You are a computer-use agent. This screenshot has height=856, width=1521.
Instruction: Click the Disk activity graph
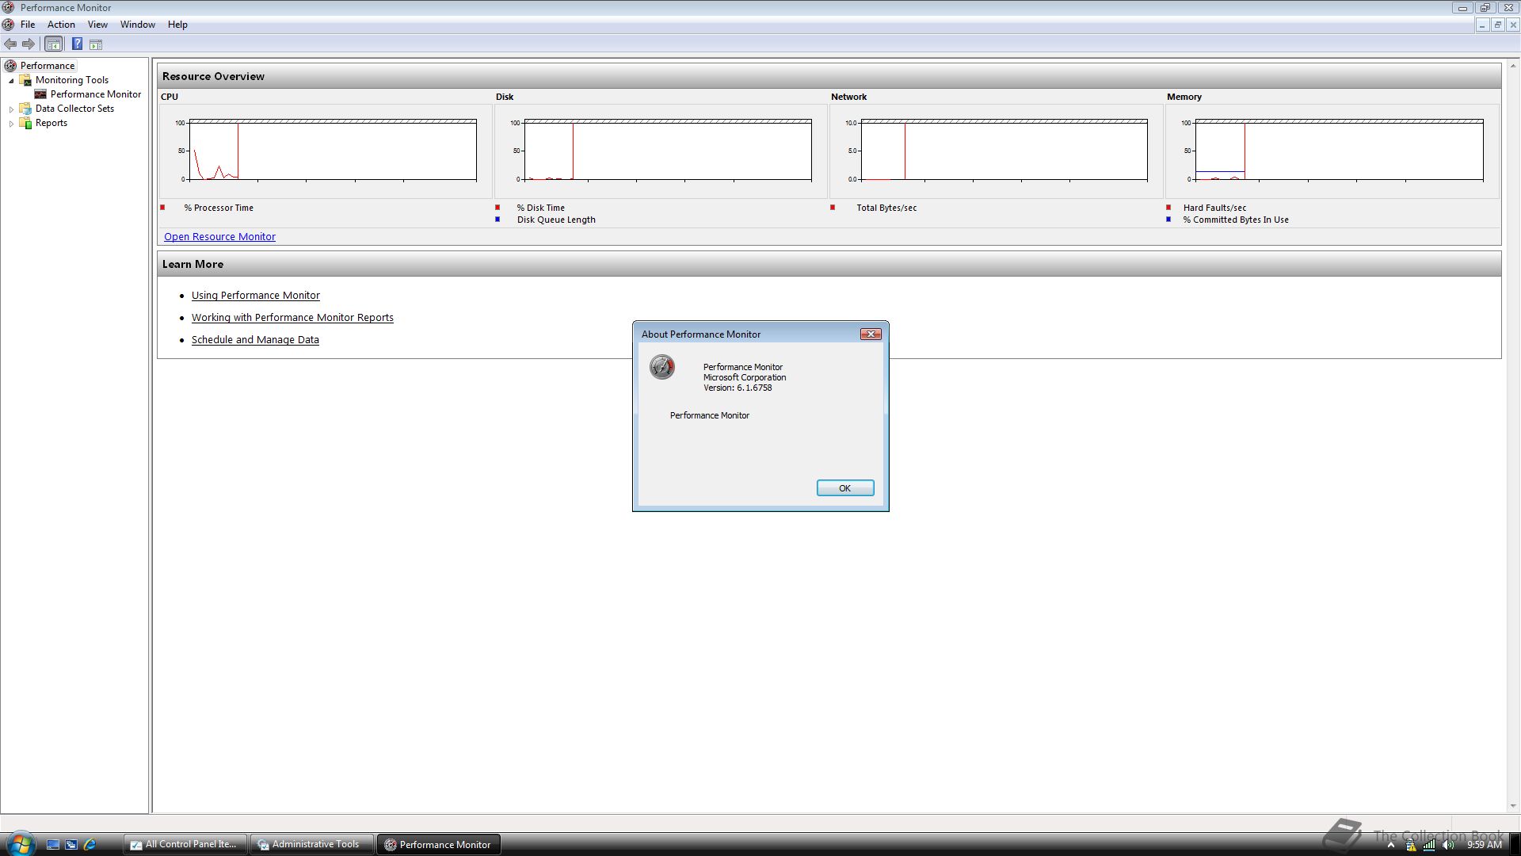[x=661, y=151]
